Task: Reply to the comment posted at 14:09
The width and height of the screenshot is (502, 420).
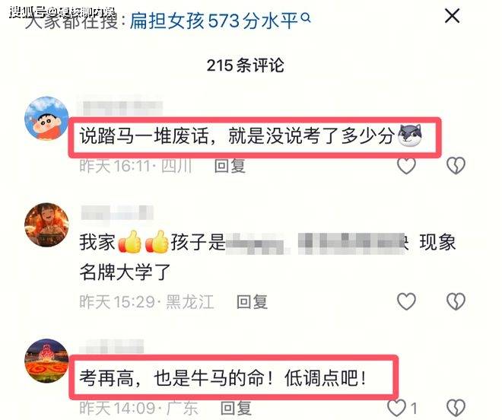Action: [236, 408]
